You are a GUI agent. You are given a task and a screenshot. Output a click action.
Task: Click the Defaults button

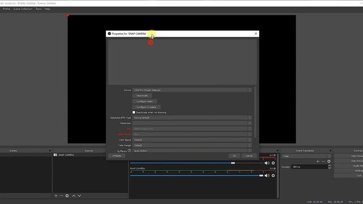click(117, 156)
